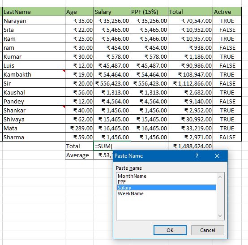Select the Total label cell below Age
This screenshot has width=248, height=245.
point(79,146)
